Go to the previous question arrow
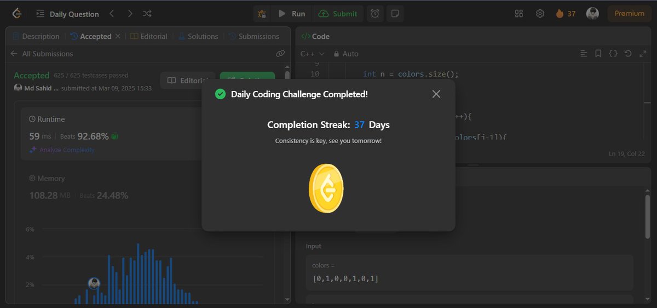 [x=112, y=14]
